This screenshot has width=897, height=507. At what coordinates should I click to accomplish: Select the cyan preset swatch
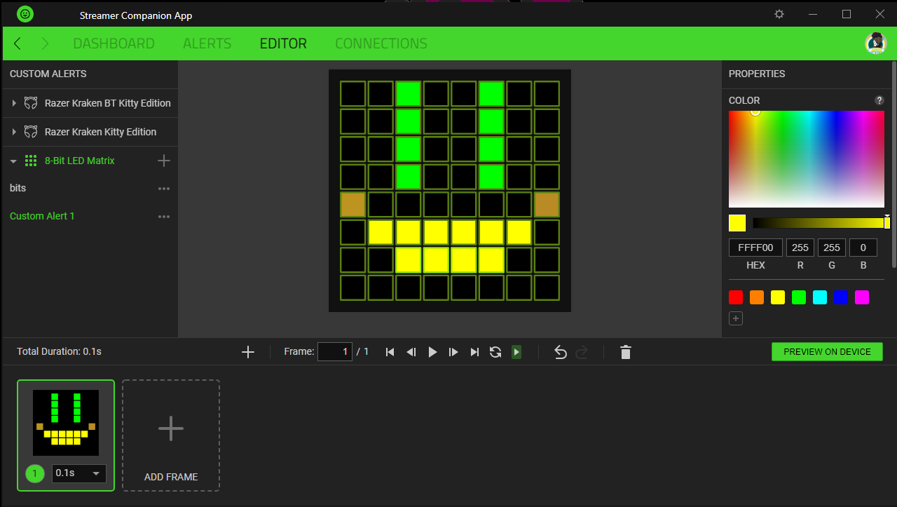[820, 297]
